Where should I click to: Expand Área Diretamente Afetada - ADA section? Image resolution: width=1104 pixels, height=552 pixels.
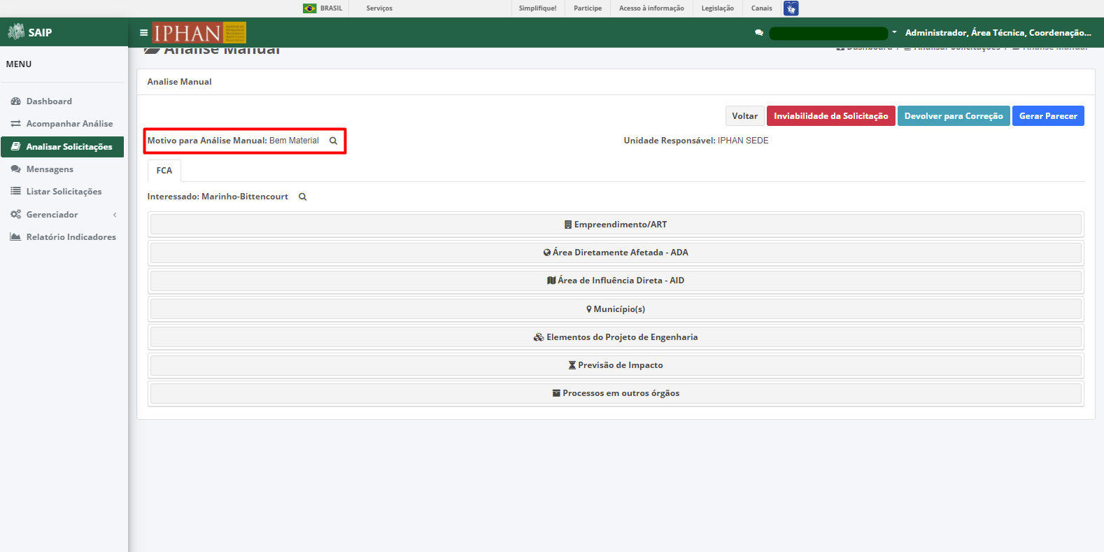click(x=616, y=253)
